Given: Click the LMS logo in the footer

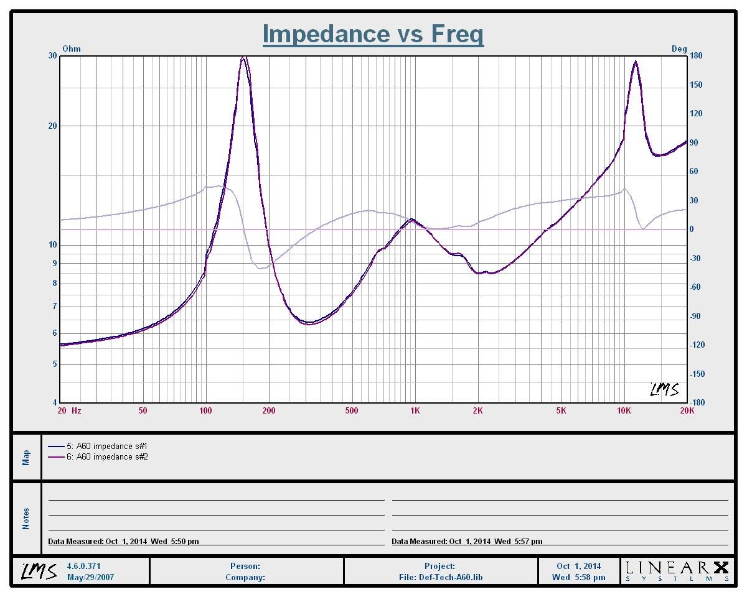Looking at the screenshot, I should pyautogui.click(x=40, y=571).
